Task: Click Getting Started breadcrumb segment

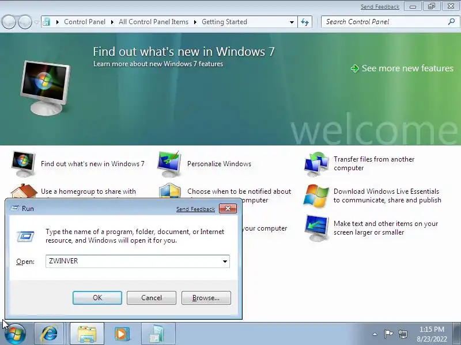Action: click(x=224, y=22)
